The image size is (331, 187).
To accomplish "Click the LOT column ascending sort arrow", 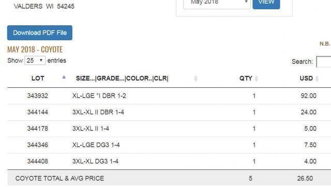I will point(64,77).
